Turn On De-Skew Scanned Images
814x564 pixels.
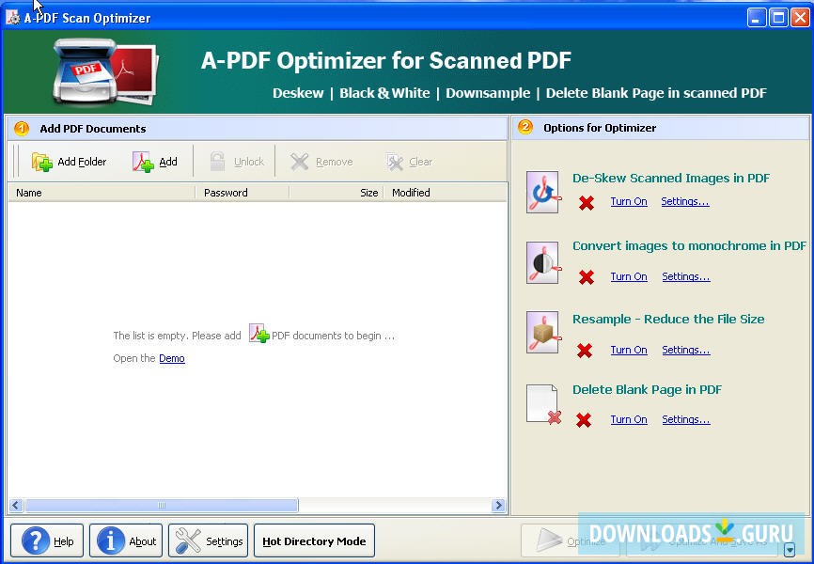point(629,201)
